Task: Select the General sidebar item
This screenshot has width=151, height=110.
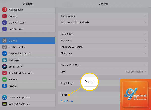Action: click(28, 41)
